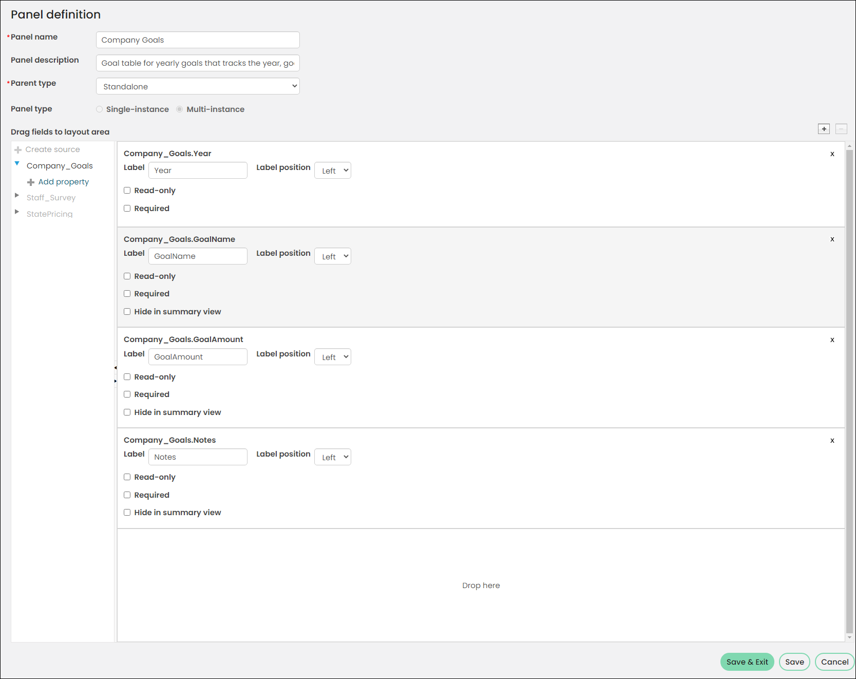Remove the Company_Goals.Notes field with its x
Image resolution: width=856 pixels, height=679 pixels.
[832, 441]
